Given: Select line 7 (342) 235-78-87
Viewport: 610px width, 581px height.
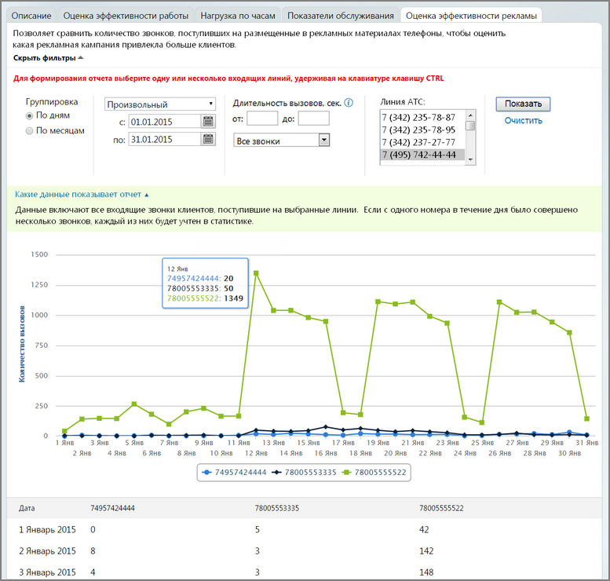Looking at the screenshot, I should [x=423, y=117].
